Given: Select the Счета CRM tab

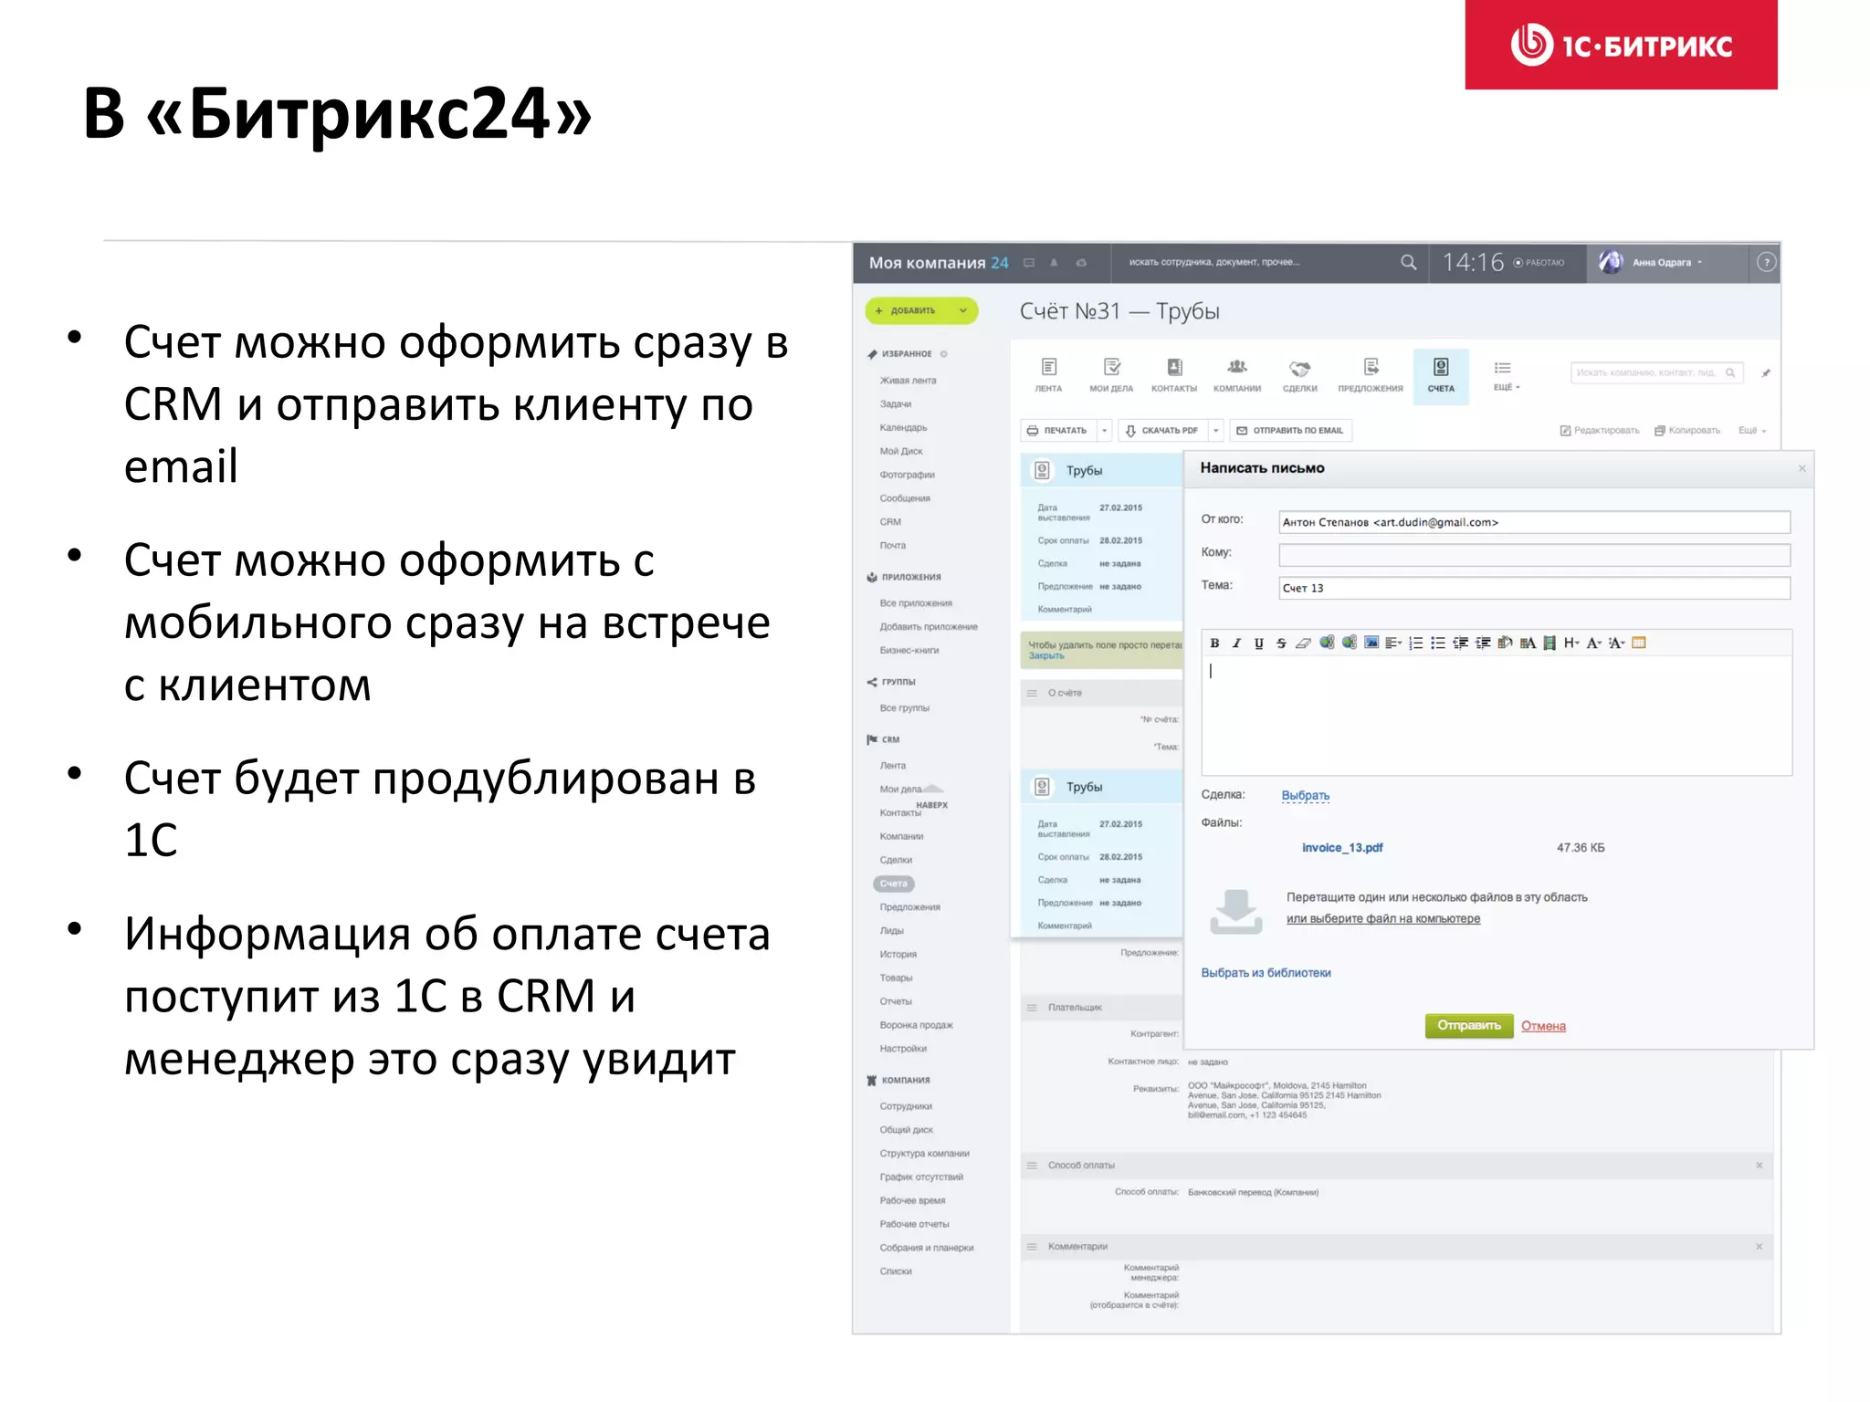Looking at the screenshot, I should coord(1441,376).
